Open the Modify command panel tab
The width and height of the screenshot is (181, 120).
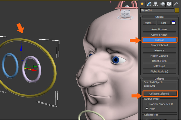point(149,4)
